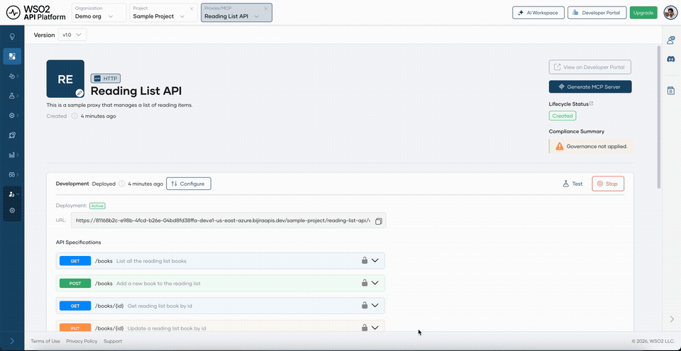Open the Version v1.0 dropdown

(x=72, y=35)
